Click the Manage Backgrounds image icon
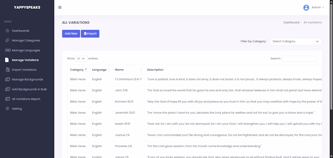Viewport: 333px width, 158px height. 8,79
